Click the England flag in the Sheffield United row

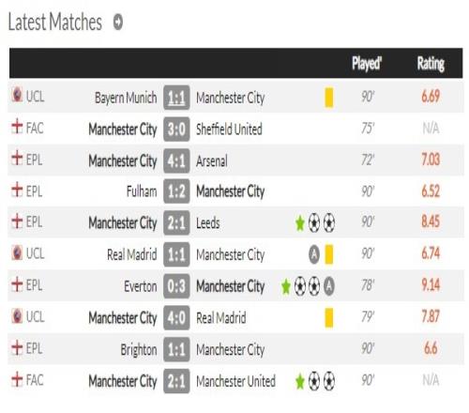(x=17, y=127)
